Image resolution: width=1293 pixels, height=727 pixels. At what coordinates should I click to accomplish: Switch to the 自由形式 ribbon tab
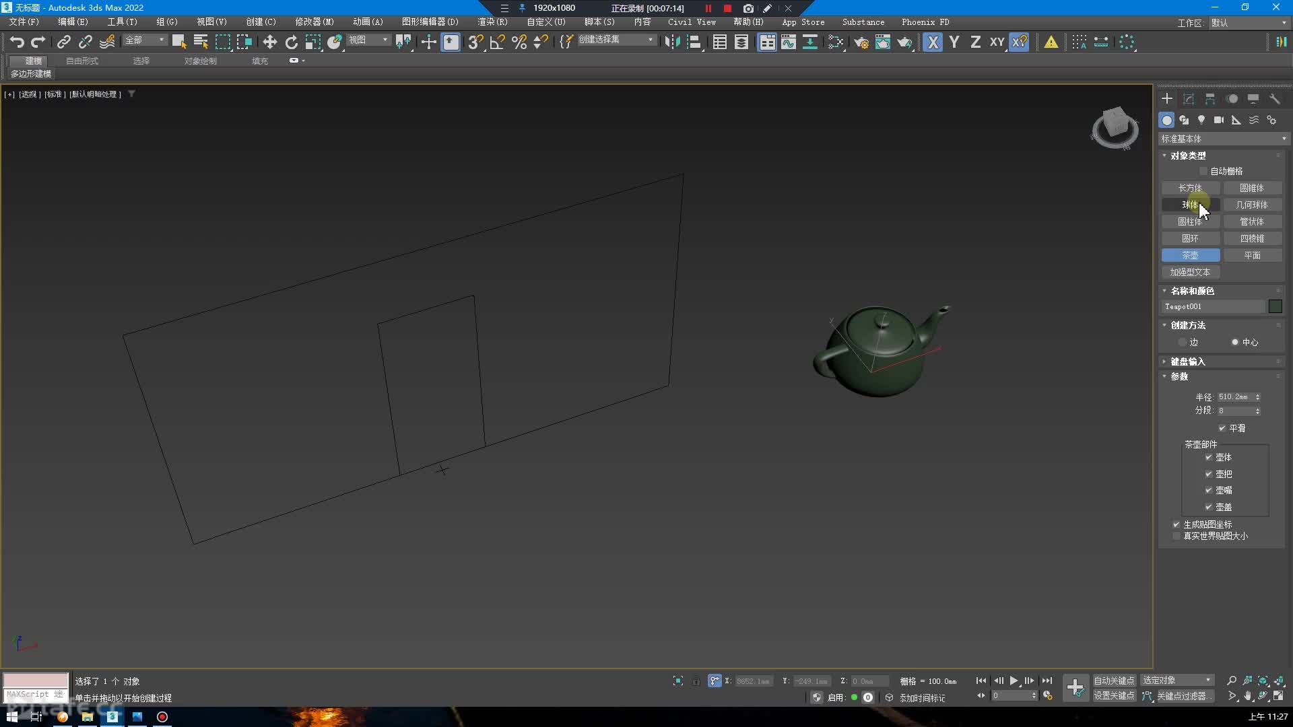81,61
